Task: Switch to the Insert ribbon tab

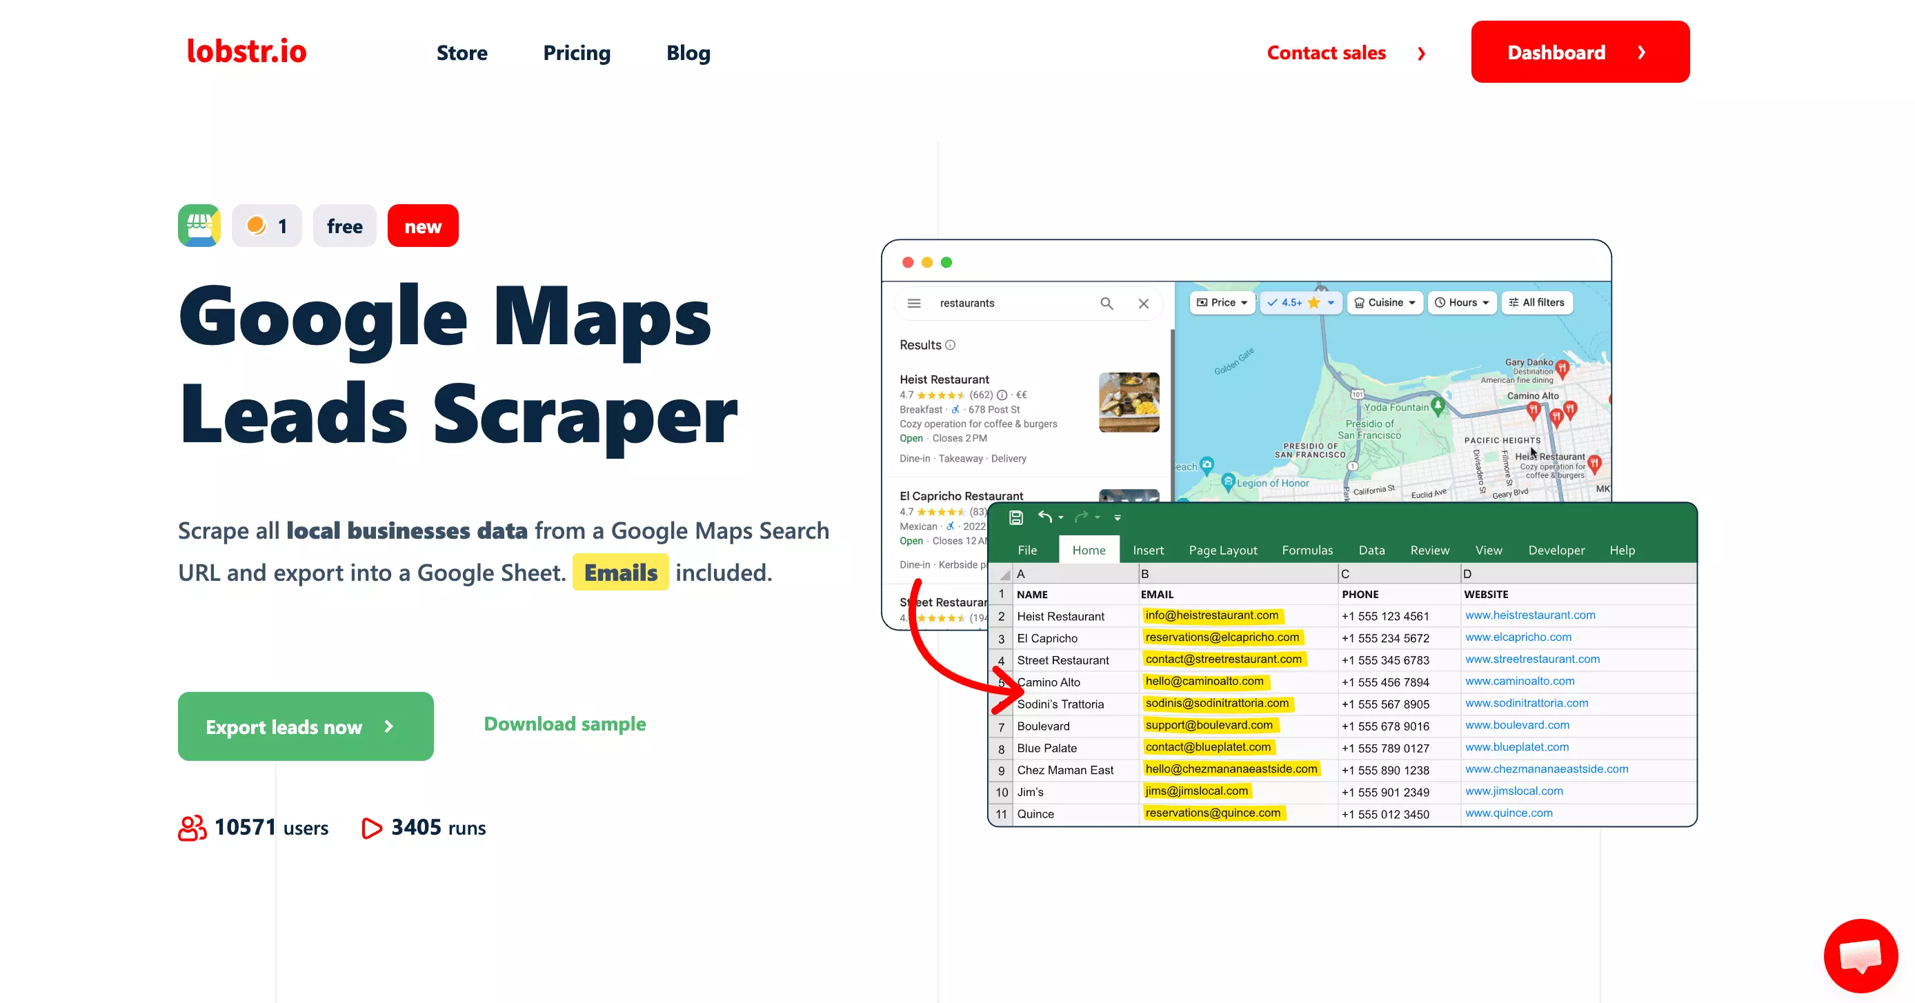Action: pos(1148,550)
